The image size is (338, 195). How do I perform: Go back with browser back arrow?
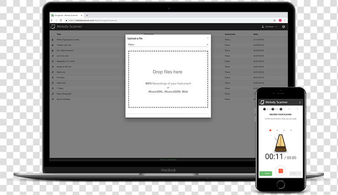52,21
